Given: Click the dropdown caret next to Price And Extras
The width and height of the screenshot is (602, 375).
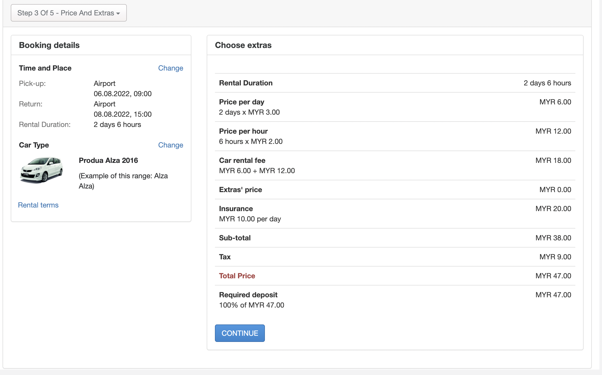Looking at the screenshot, I should (x=118, y=13).
